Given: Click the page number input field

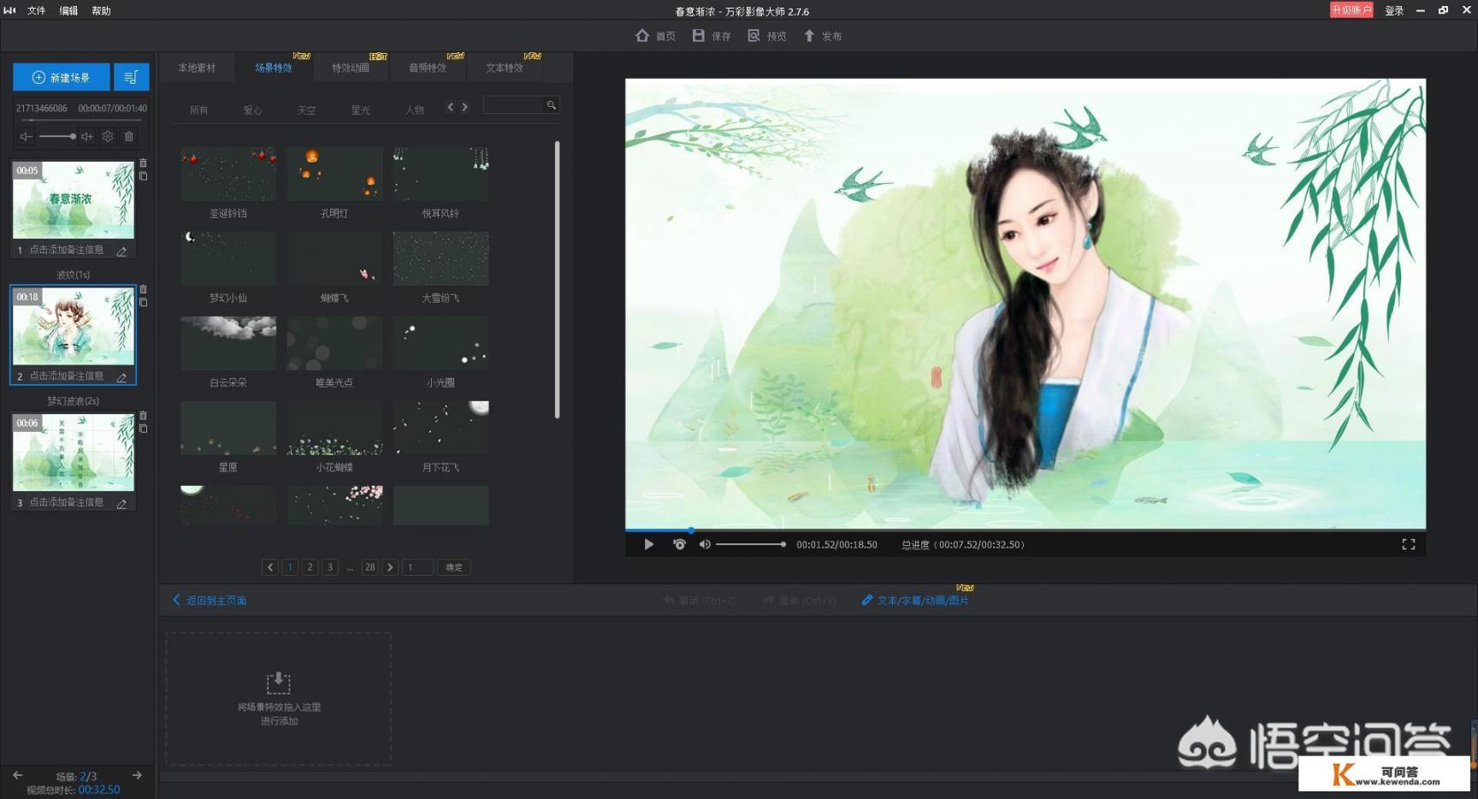Looking at the screenshot, I should click(417, 567).
